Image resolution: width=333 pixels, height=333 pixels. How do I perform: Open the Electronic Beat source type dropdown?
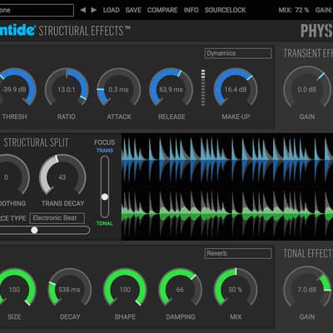tap(57, 218)
